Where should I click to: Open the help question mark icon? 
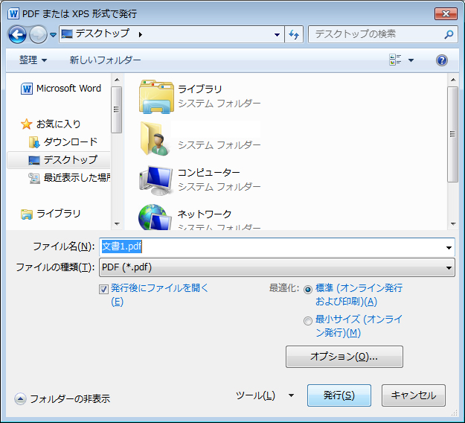click(x=442, y=60)
